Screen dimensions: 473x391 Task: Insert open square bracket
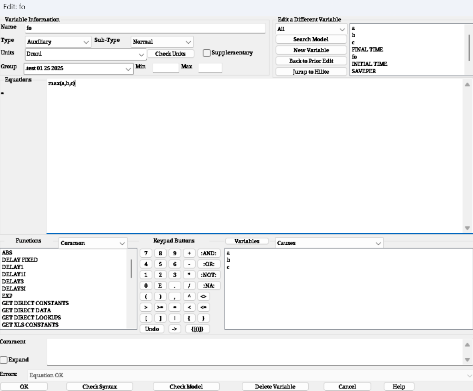point(146,318)
